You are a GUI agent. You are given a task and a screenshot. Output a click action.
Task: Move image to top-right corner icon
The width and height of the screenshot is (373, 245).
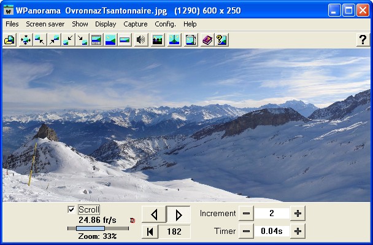pyautogui.click(x=54, y=40)
